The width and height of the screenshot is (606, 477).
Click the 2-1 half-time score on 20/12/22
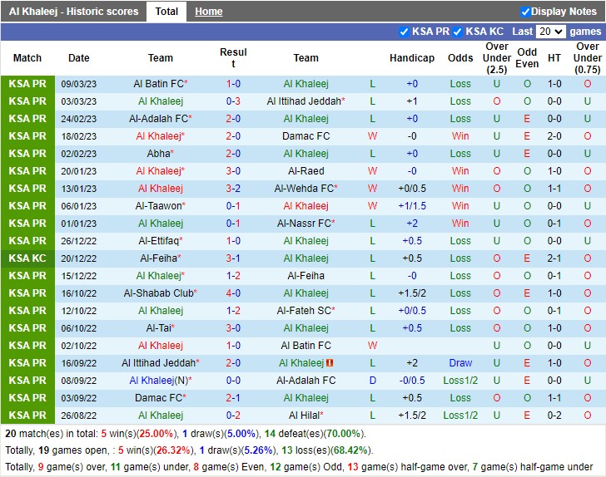pyautogui.click(x=554, y=258)
